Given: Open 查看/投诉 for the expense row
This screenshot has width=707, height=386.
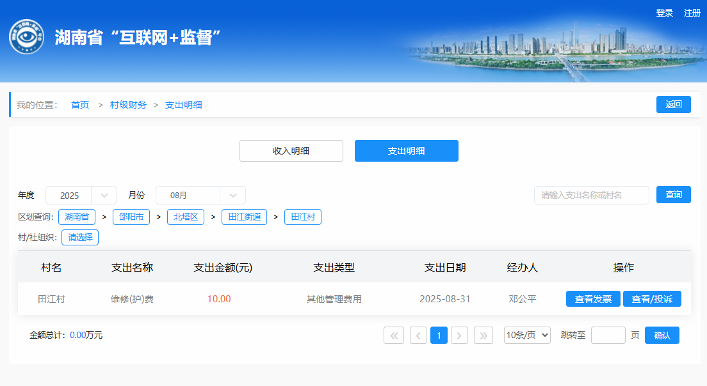Looking at the screenshot, I should tap(652, 299).
